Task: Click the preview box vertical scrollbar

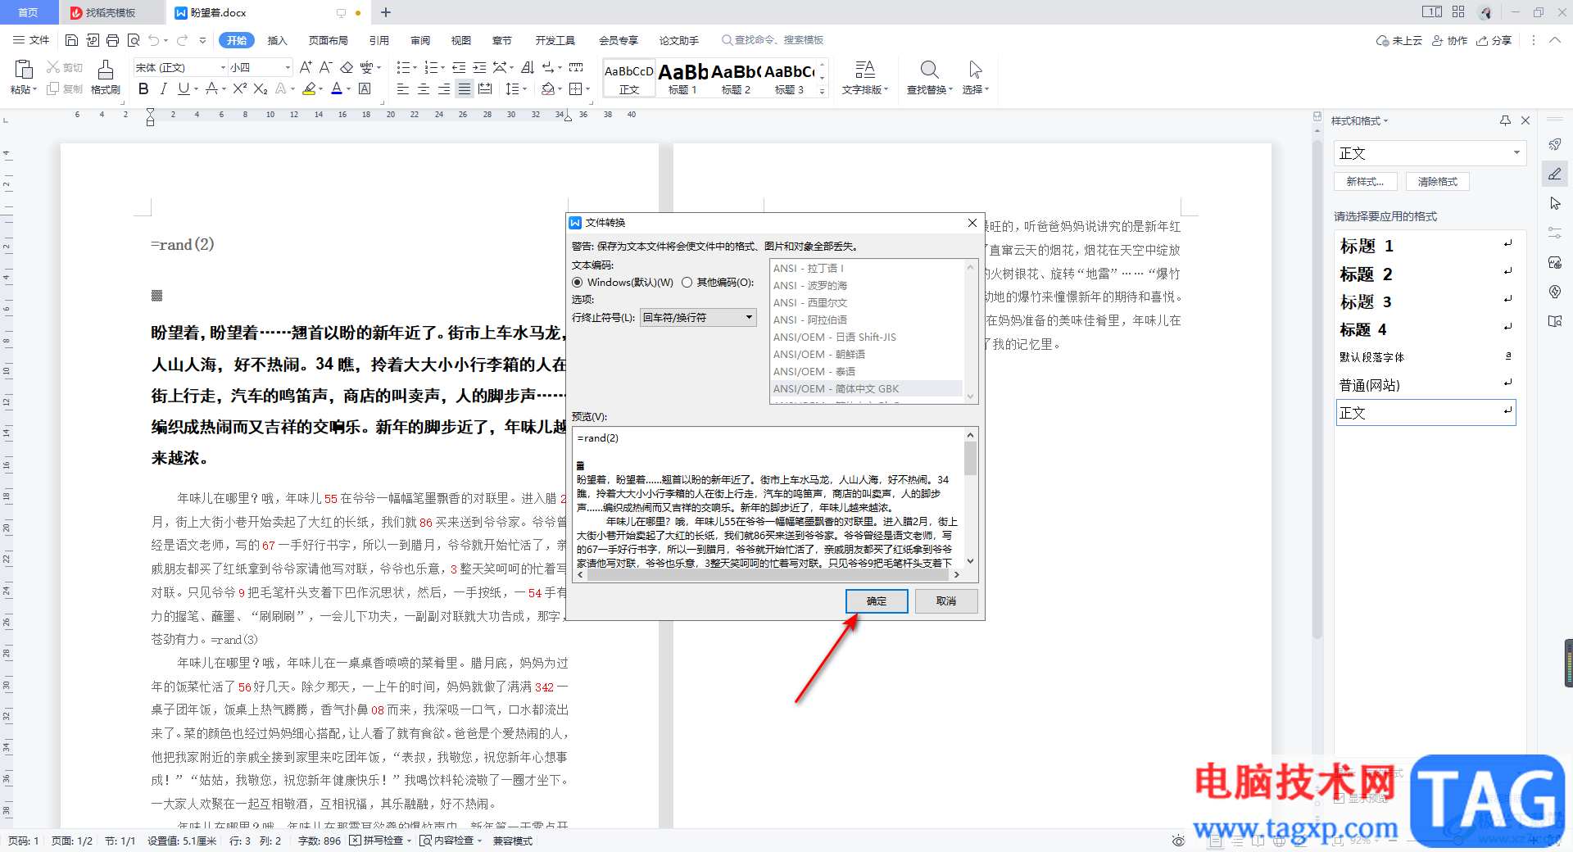Action: (x=971, y=498)
